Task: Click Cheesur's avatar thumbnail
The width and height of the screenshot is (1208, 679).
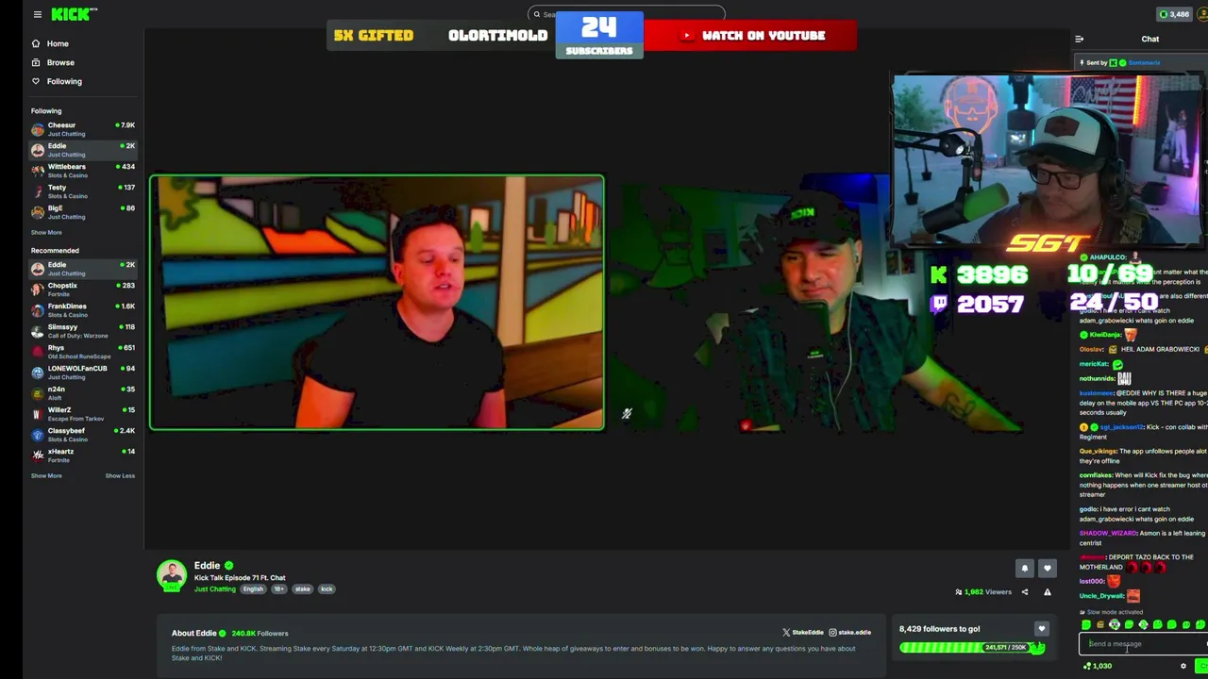Action: [x=38, y=129]
